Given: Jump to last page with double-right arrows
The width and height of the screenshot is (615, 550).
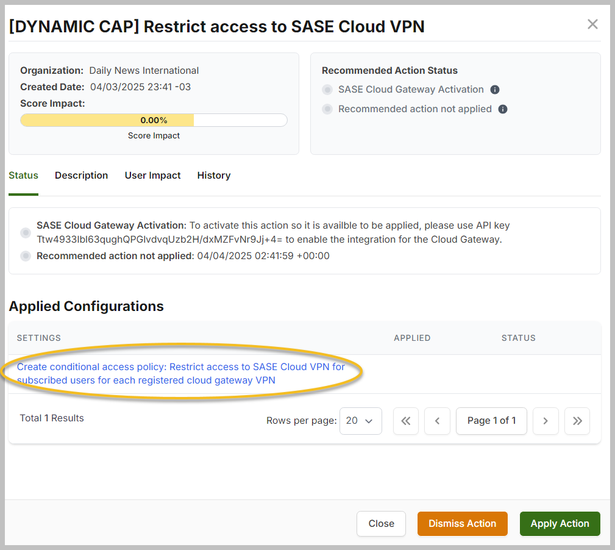Looking at the screenshot, I should point(577,421).
